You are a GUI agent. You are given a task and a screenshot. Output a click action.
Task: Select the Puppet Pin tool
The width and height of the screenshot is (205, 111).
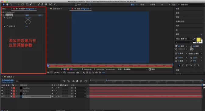55,5
